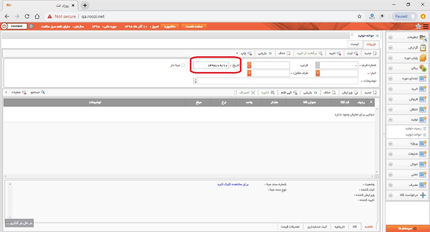Bookmark this page with Chrome star
The width and height of the screenshot is (430, 232).
(x=359, y=16)
